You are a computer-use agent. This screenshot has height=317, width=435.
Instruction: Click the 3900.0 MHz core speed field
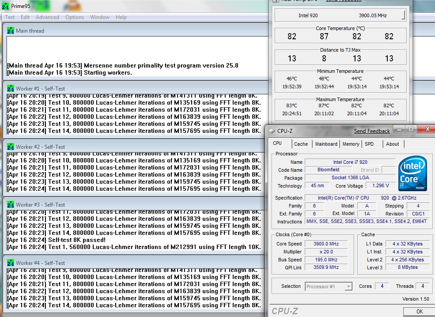coord(326,244)
